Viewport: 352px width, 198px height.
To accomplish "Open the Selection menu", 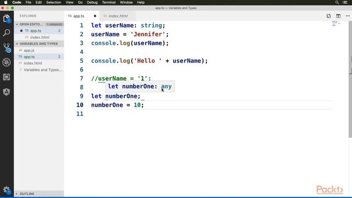I will pyautogui.click(x=54, y=2).
